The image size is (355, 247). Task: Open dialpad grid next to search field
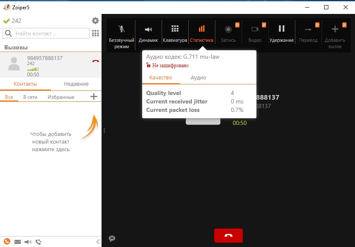[96, 33]
